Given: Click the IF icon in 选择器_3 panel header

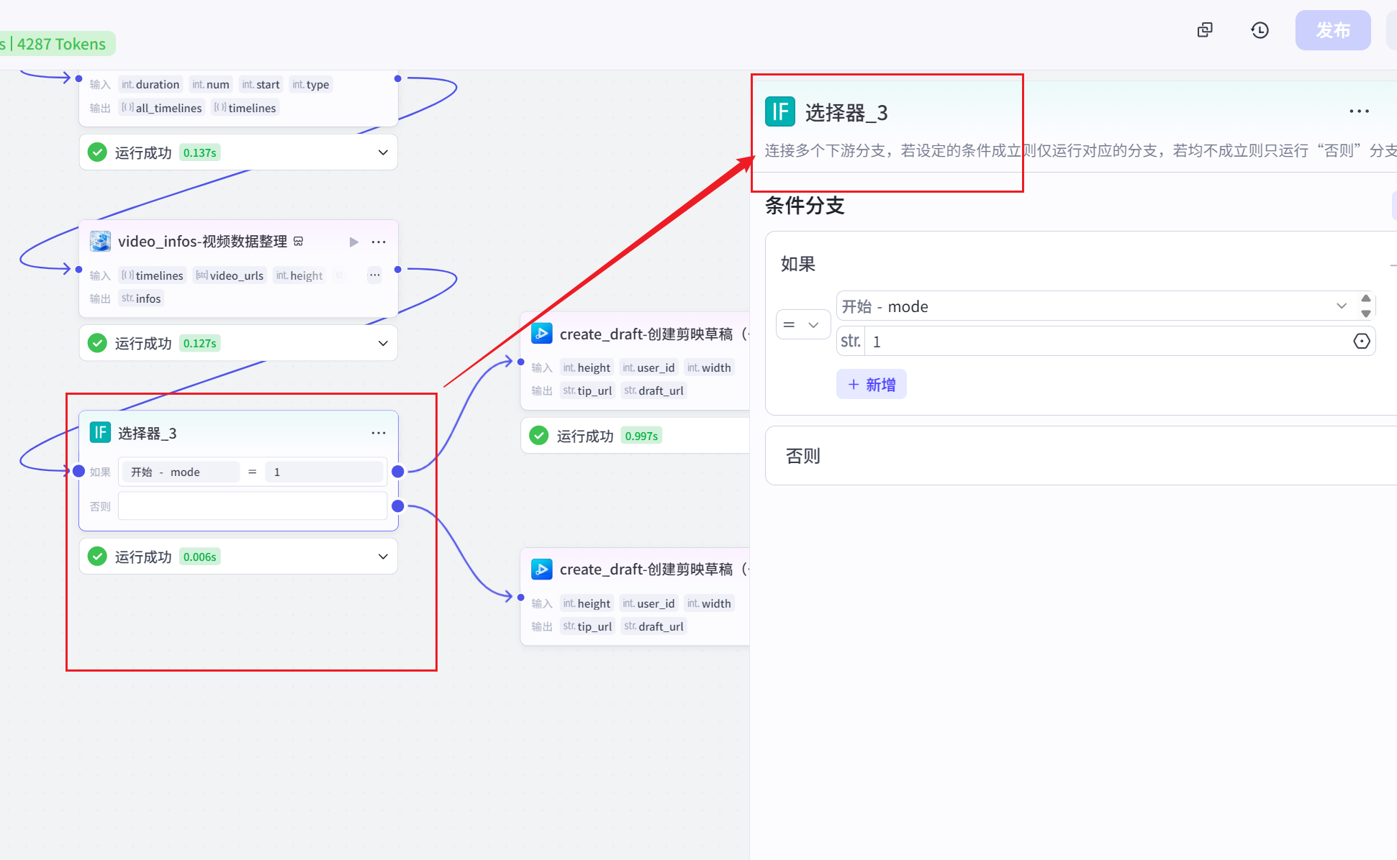Looking at the screenshot, I should (x=779, y=111).
